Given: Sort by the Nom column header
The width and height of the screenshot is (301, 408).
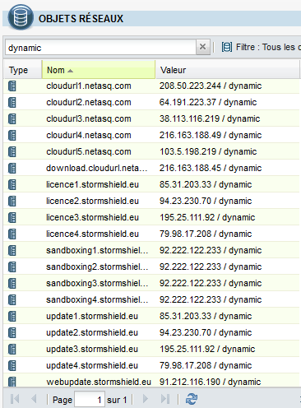Looking at the screenshot, I should coord(99,70).
